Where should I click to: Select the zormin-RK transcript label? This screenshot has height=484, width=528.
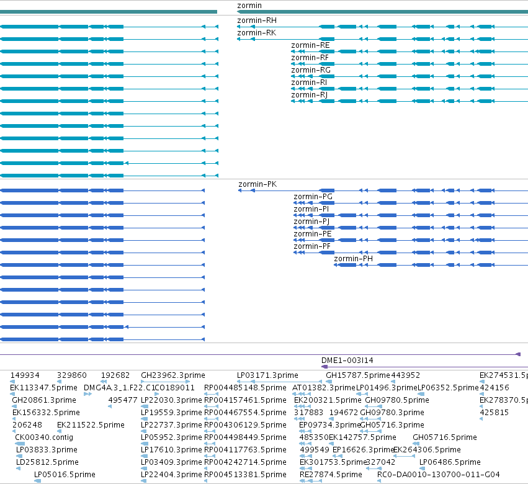click(257, 33)
